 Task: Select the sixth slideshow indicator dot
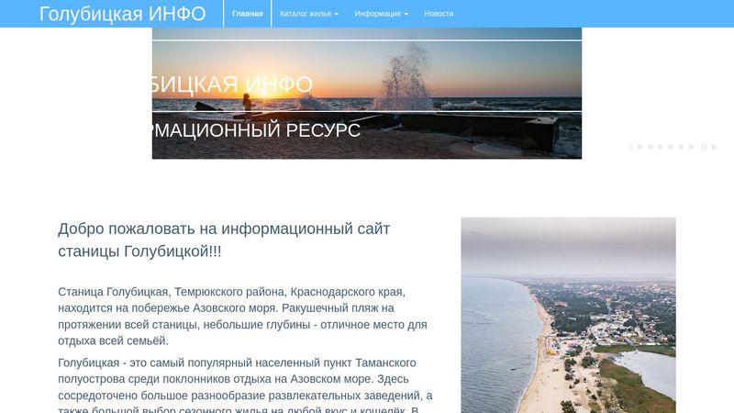[x=681, y=147]
